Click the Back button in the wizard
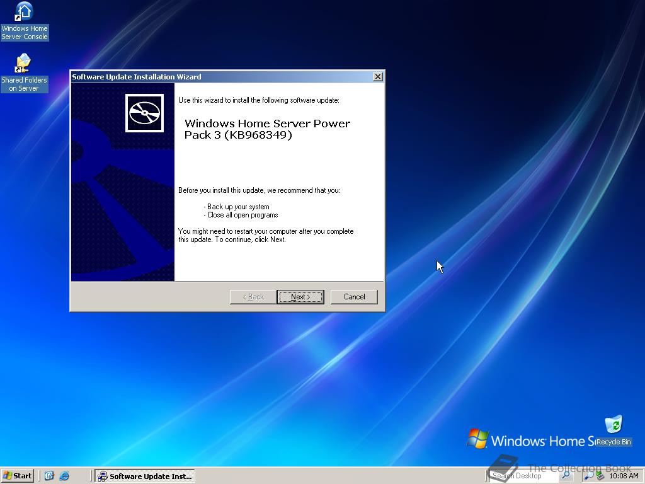 coord(253,297)
